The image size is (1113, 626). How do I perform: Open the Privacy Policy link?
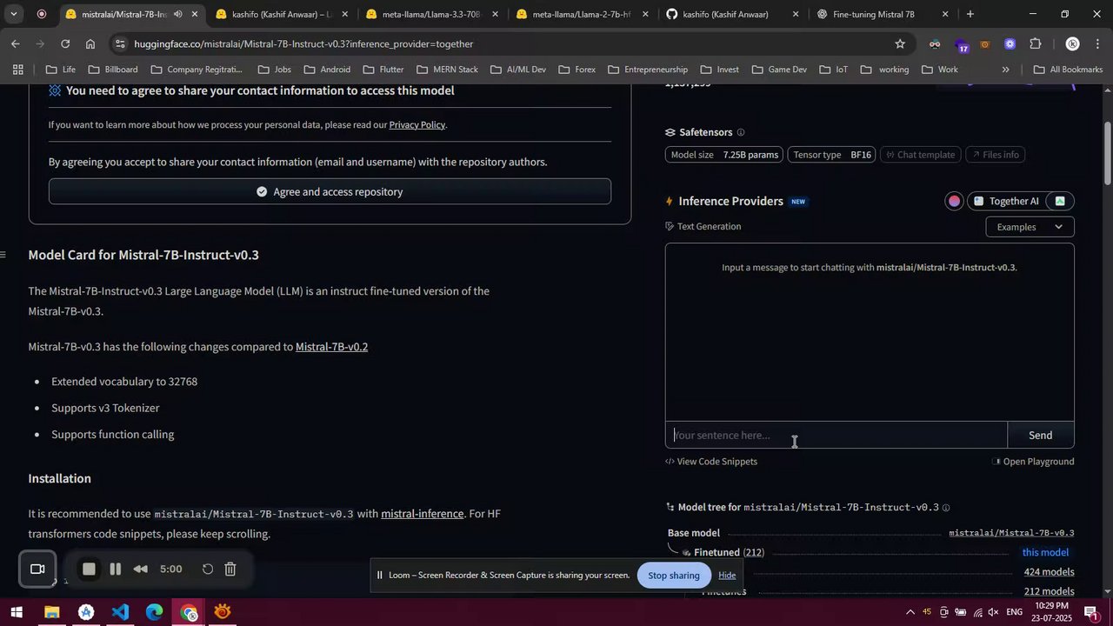point(417,124)
